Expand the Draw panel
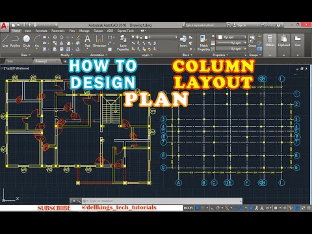The width and height of the screenshot is (312, 234). [26, 55]
